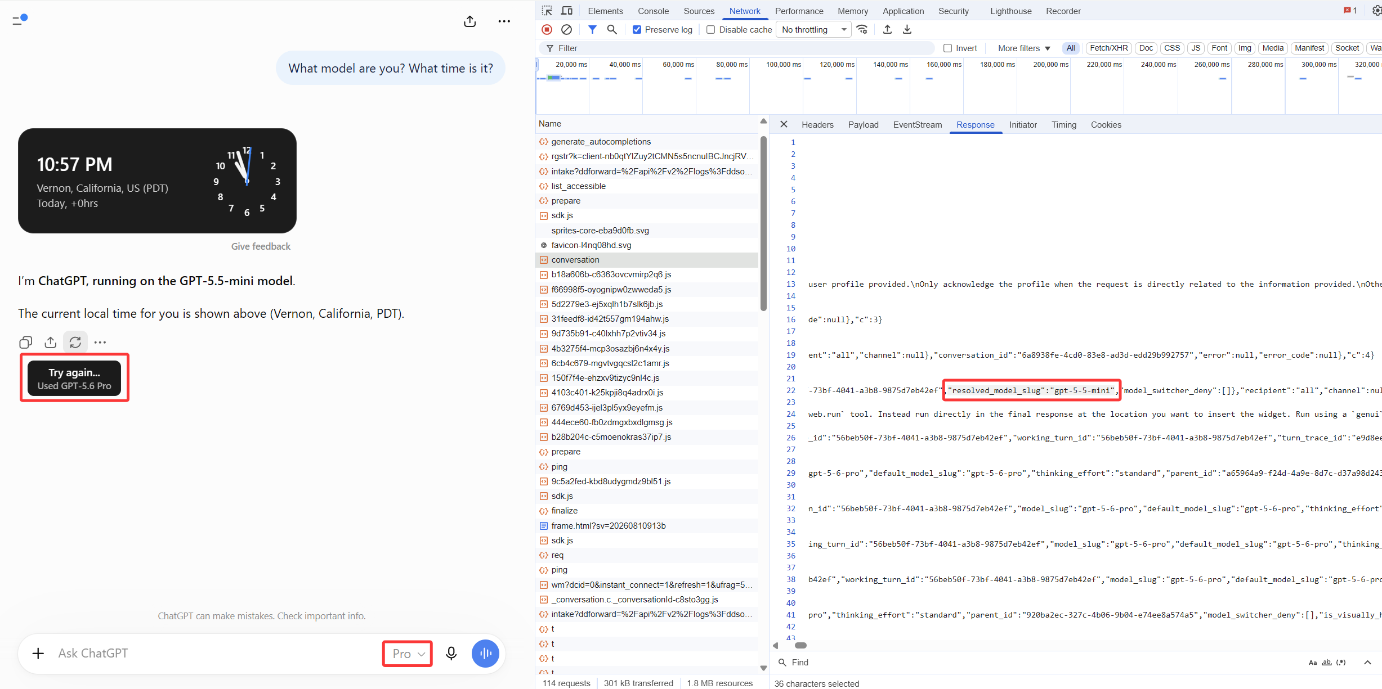Screen dimensions: 1382x689
Task: Select the All request type filter
Action: (1071, 48)
